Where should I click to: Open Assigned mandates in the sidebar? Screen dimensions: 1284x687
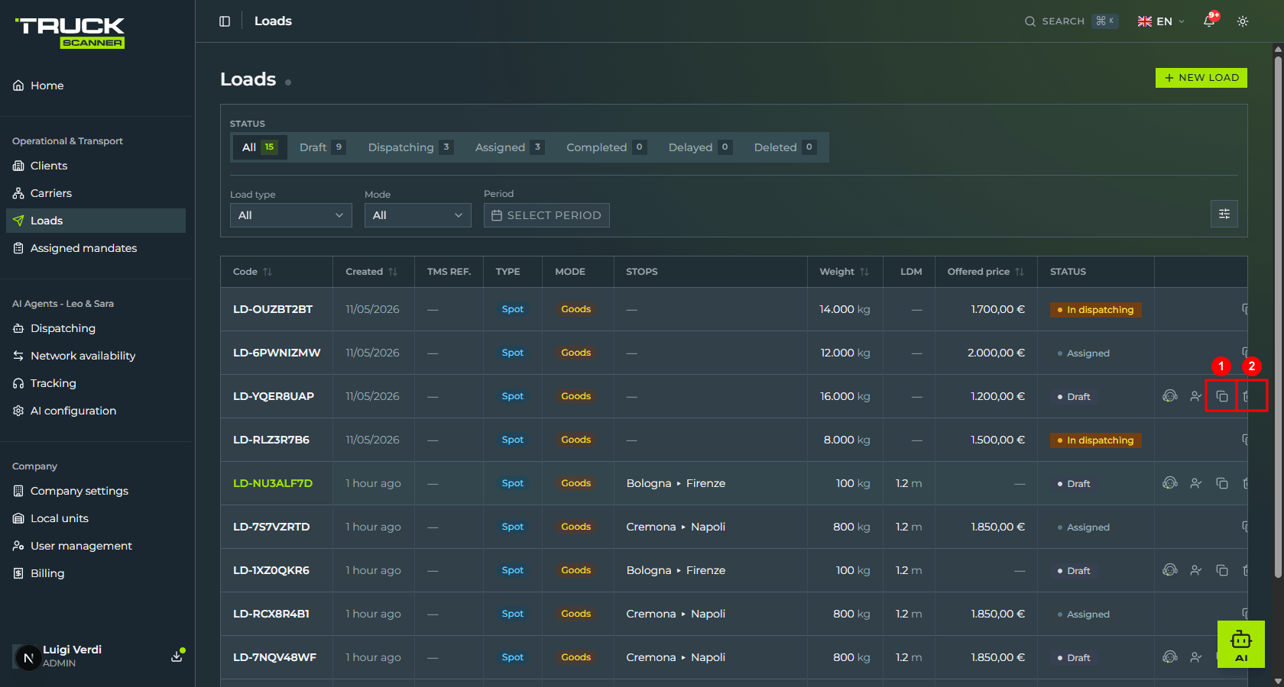[96, 248]
